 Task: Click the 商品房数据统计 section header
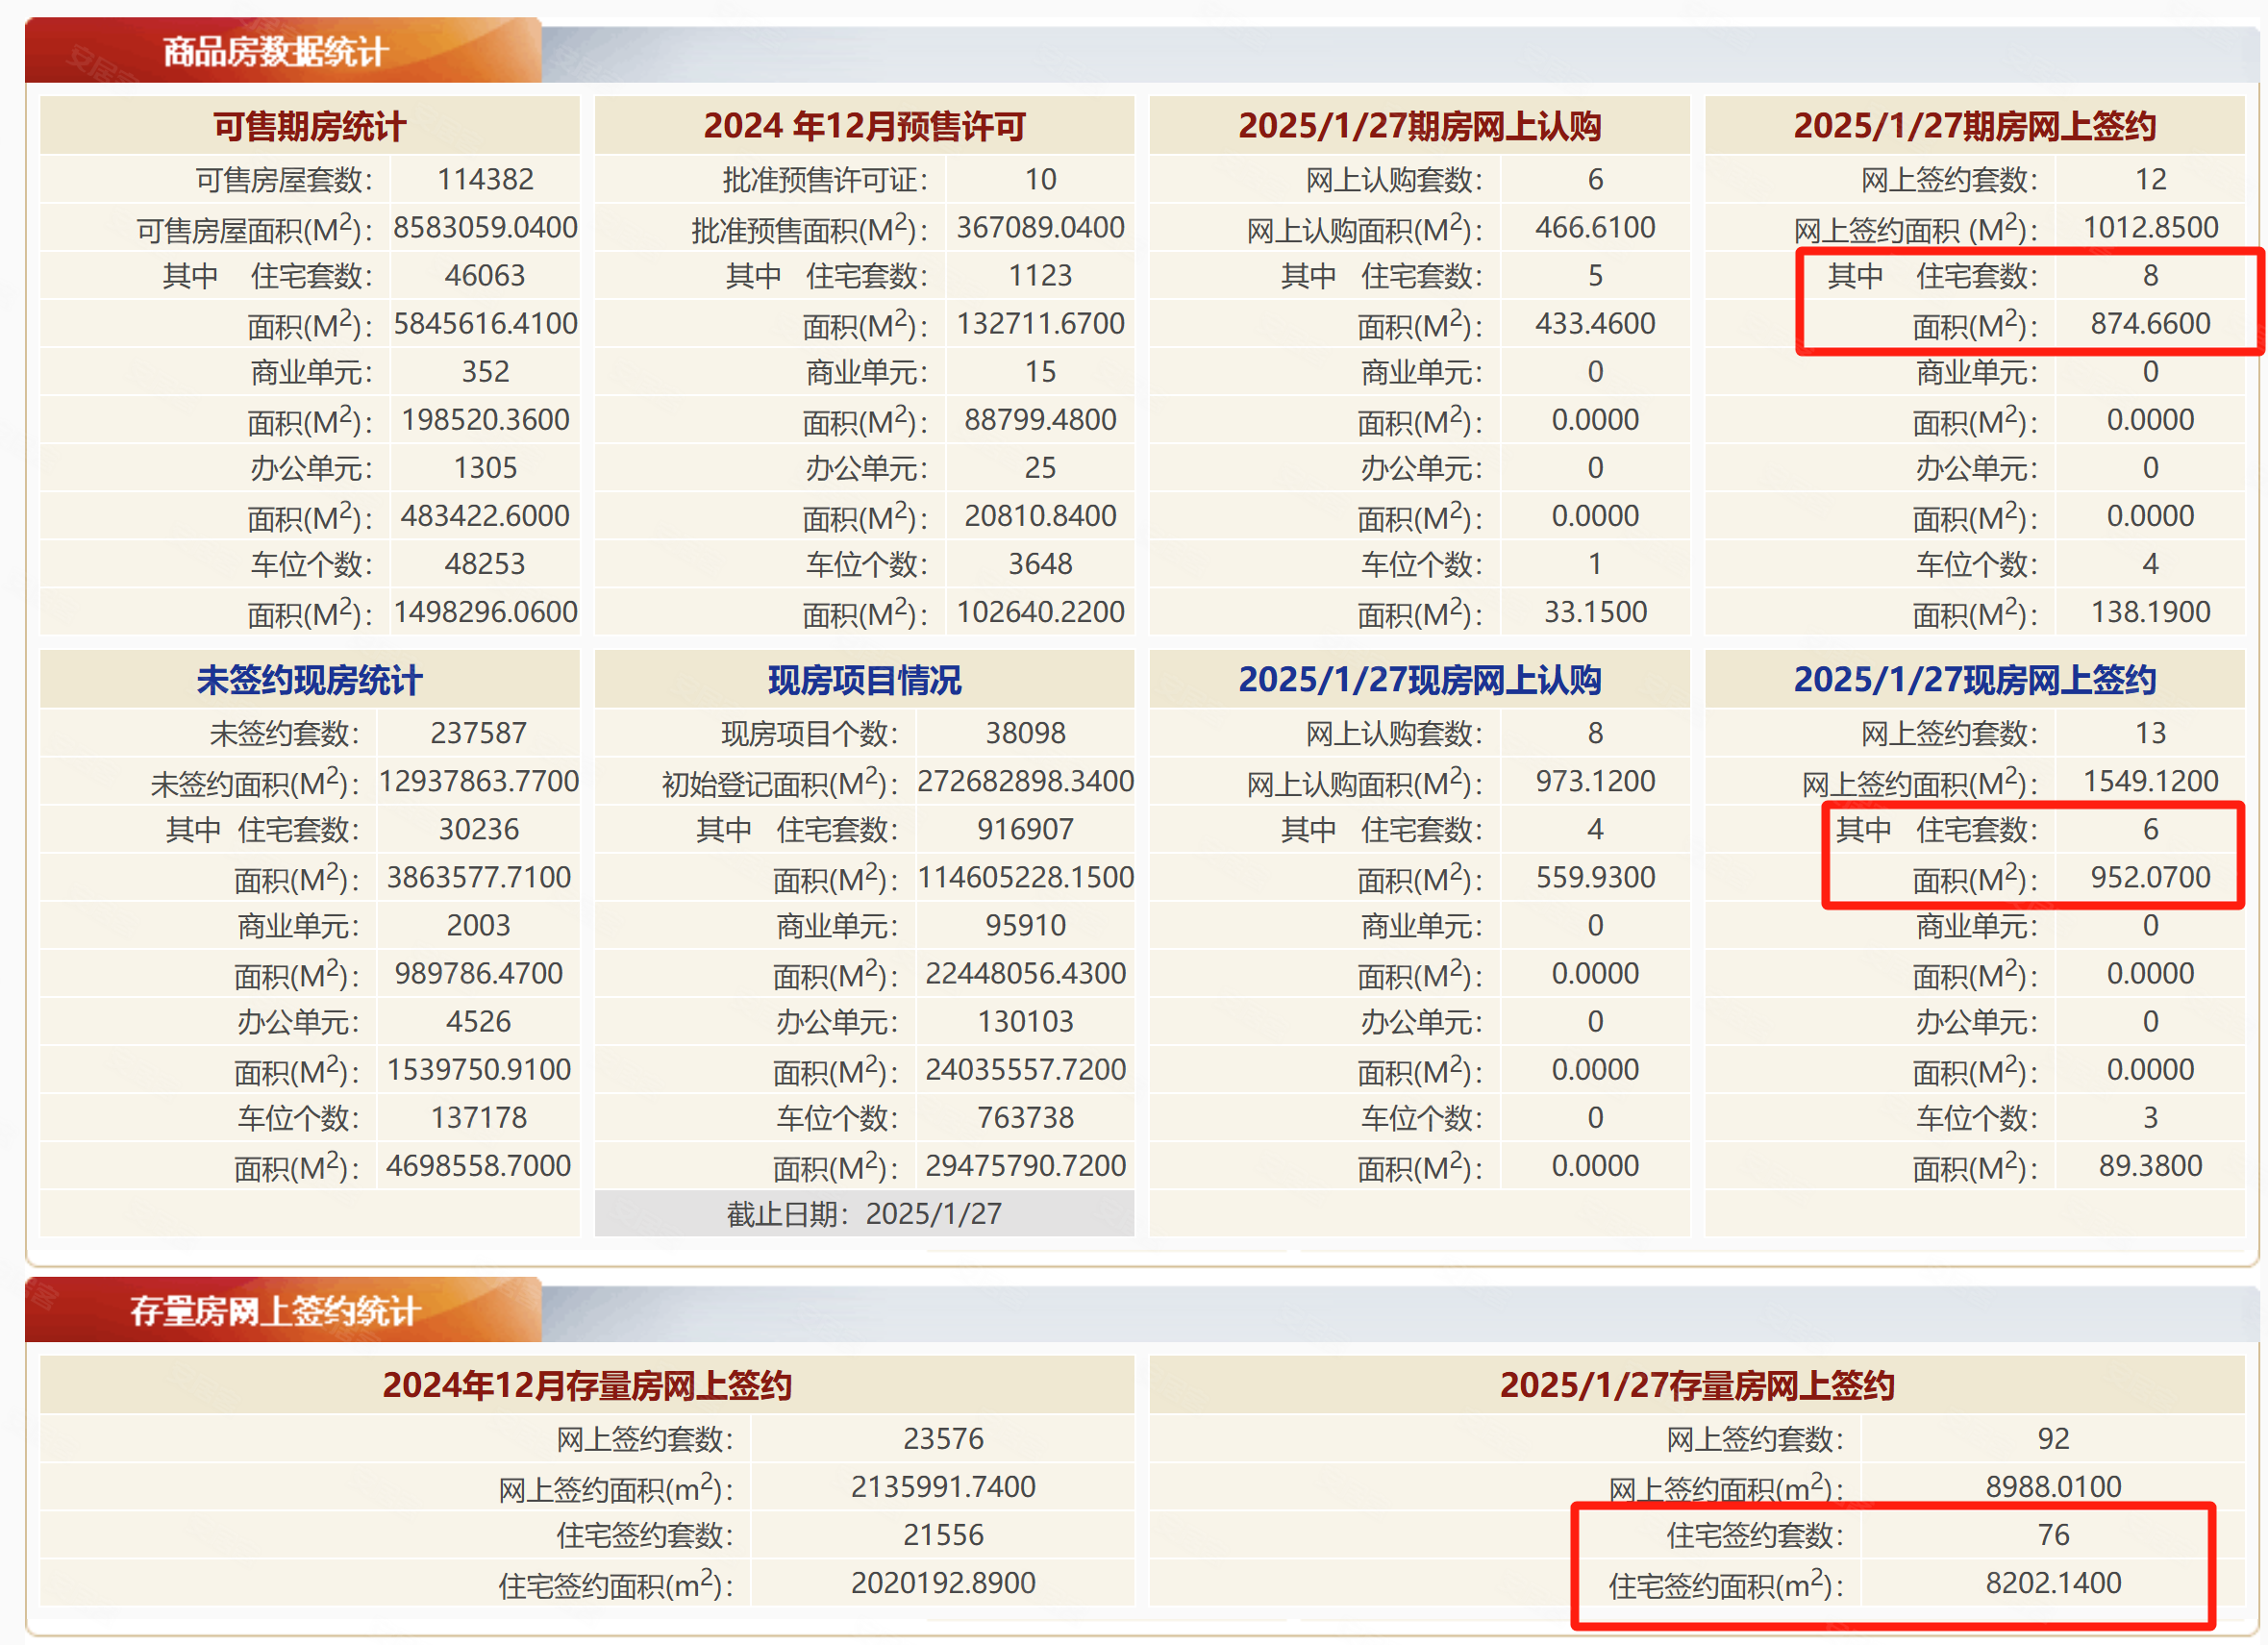click(275, 51)
